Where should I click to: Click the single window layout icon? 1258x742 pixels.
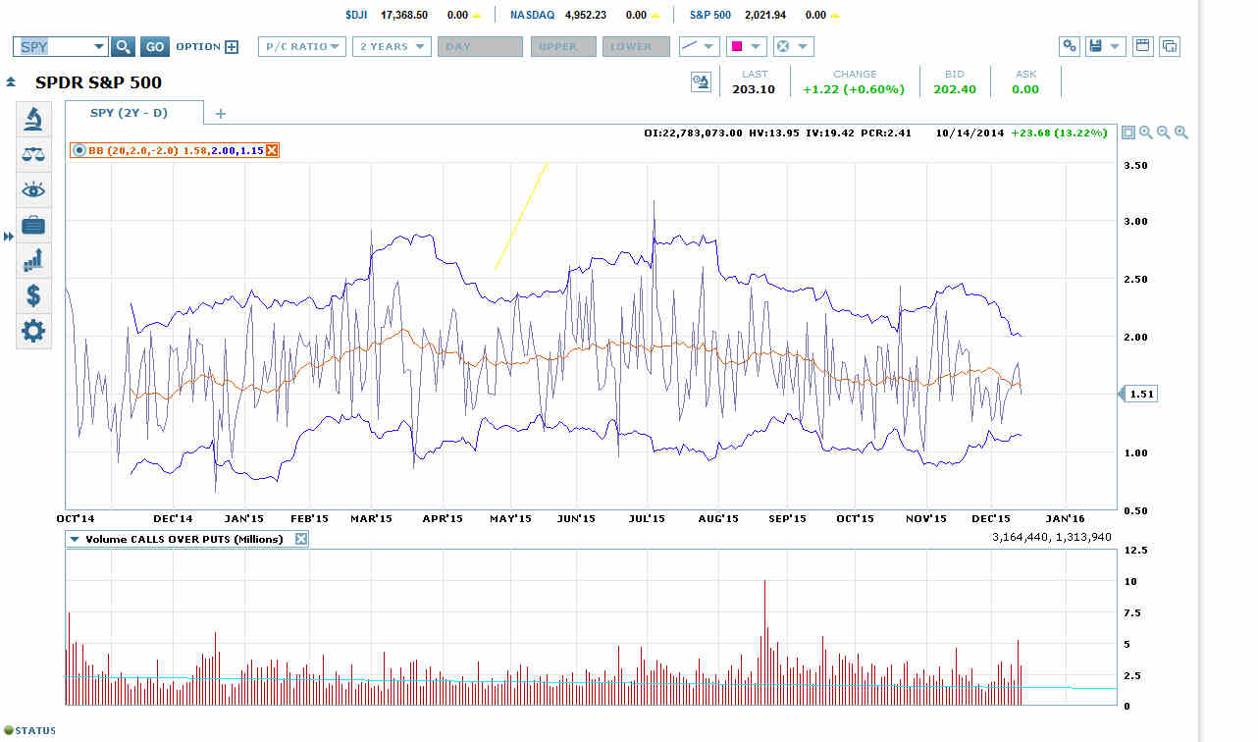(x=1142, y=46)
